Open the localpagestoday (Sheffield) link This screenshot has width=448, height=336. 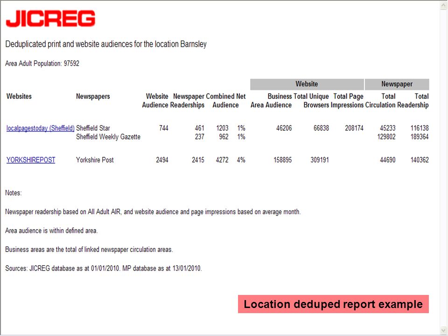[x=40, y=128]
